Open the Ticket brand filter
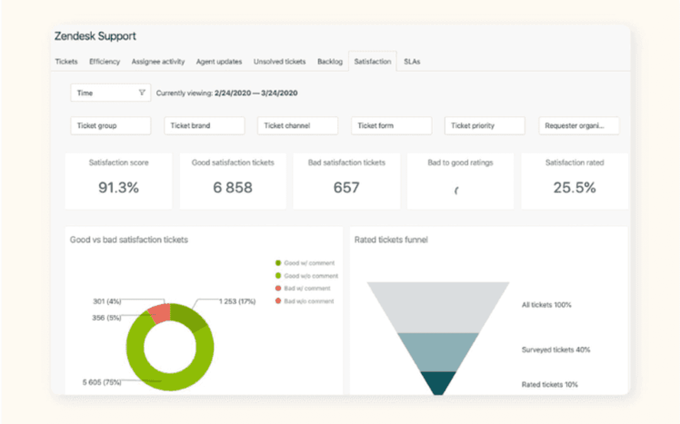Image resolution: width=680 pixels, height=424 pixels. [x=204, y=126]
